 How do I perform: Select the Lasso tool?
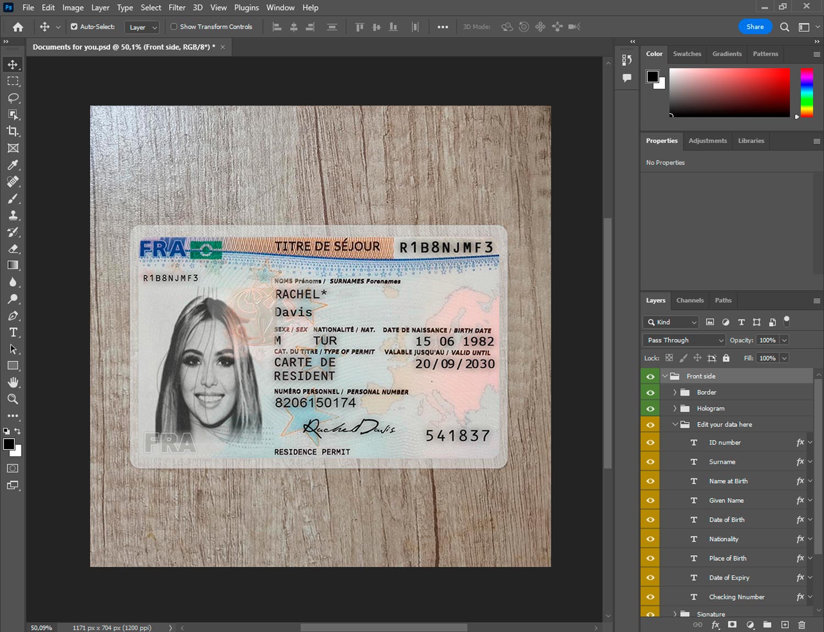pos(13,98)
